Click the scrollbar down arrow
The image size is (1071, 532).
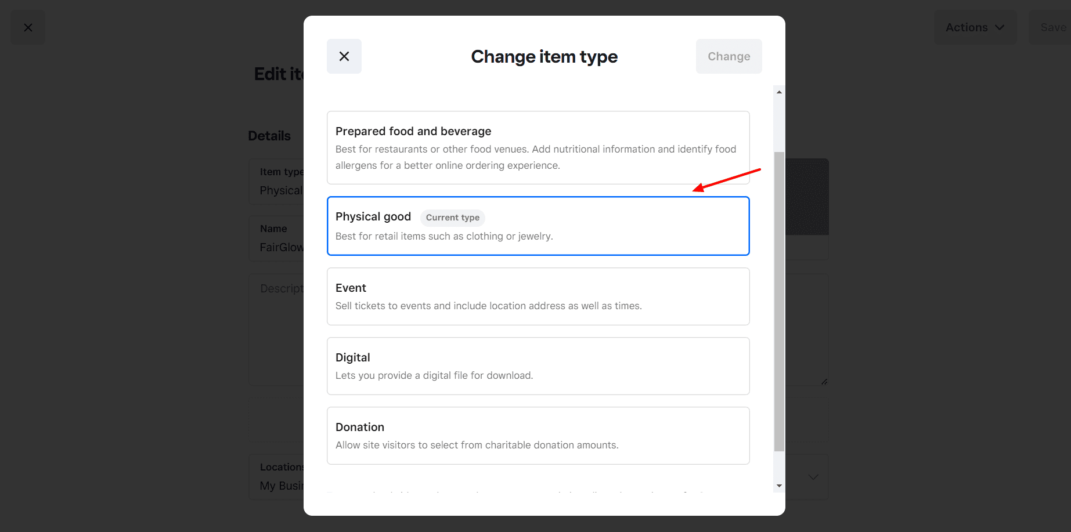[x=779, y=486]
